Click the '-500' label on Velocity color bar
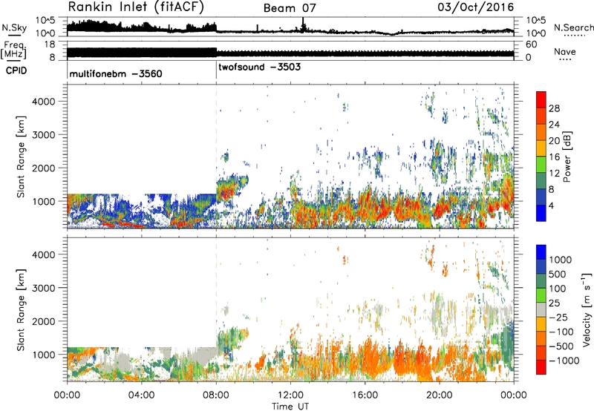 [561, 346]
